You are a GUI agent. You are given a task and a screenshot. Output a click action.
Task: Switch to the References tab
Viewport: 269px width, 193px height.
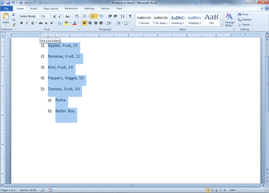pos(71,8)
